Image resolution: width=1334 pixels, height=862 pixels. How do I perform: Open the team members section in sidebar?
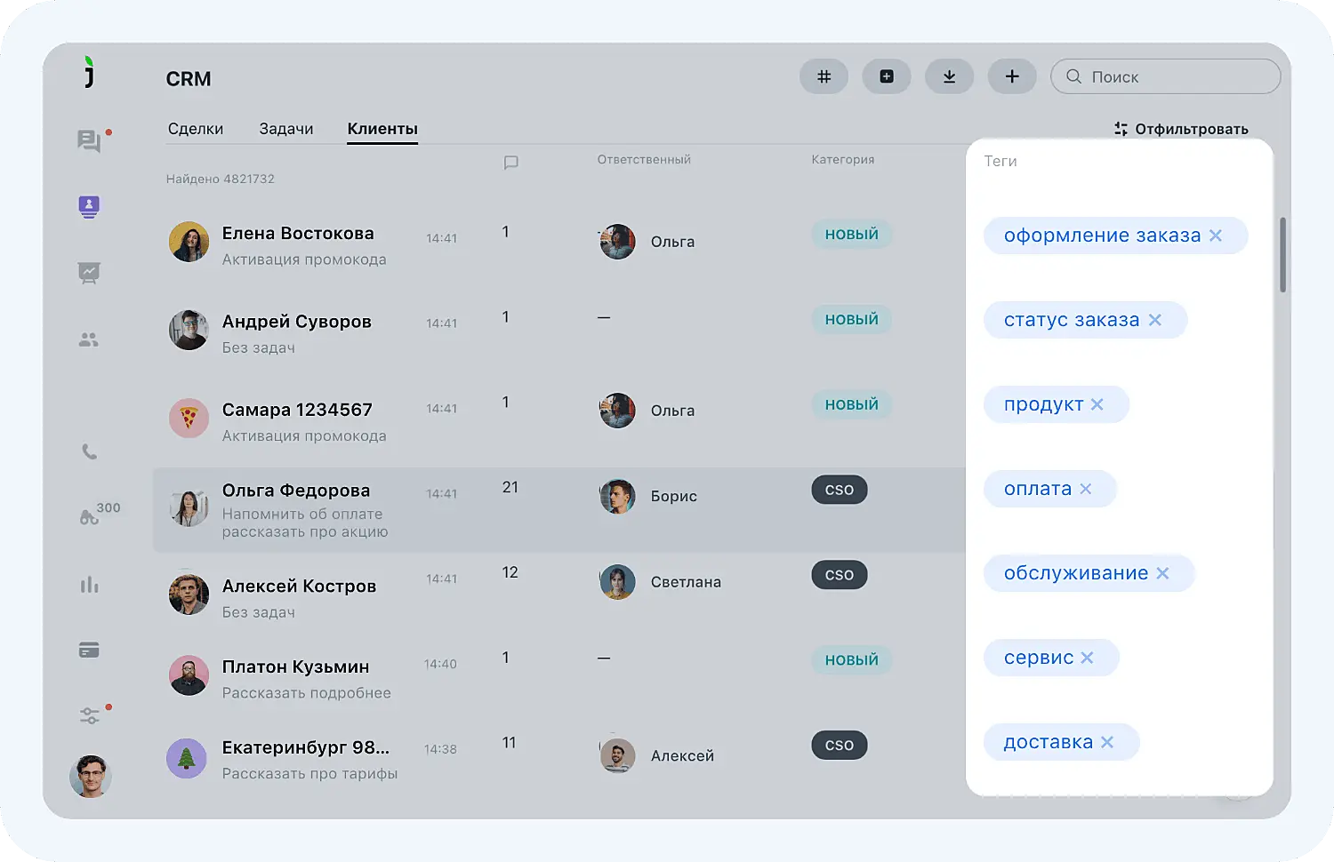(x=89, y=339)
